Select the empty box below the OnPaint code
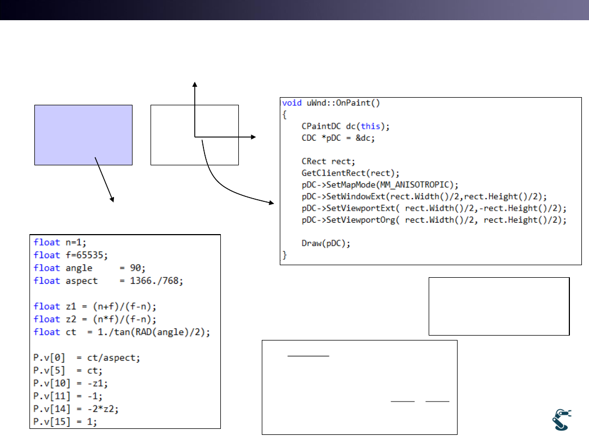 click(499, 306)
